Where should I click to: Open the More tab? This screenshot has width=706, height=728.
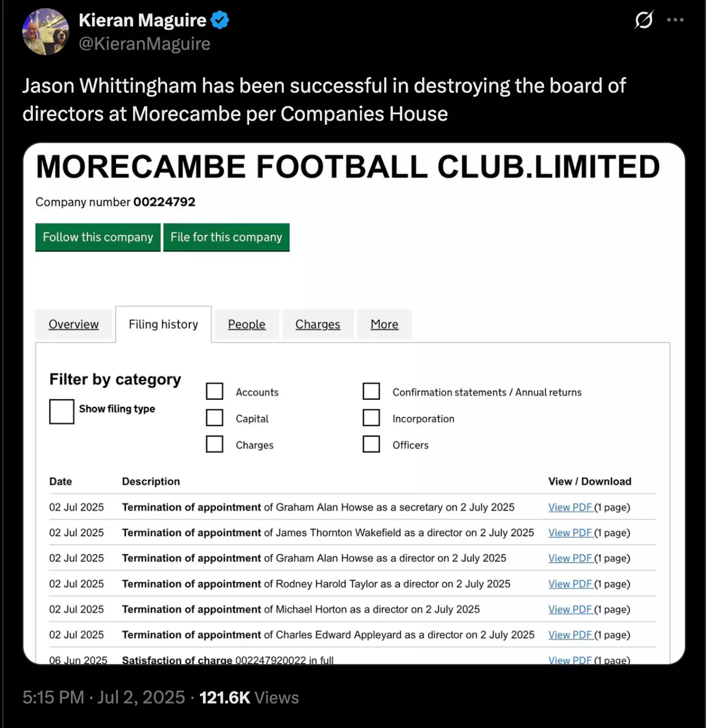click(x=384, y=325)
